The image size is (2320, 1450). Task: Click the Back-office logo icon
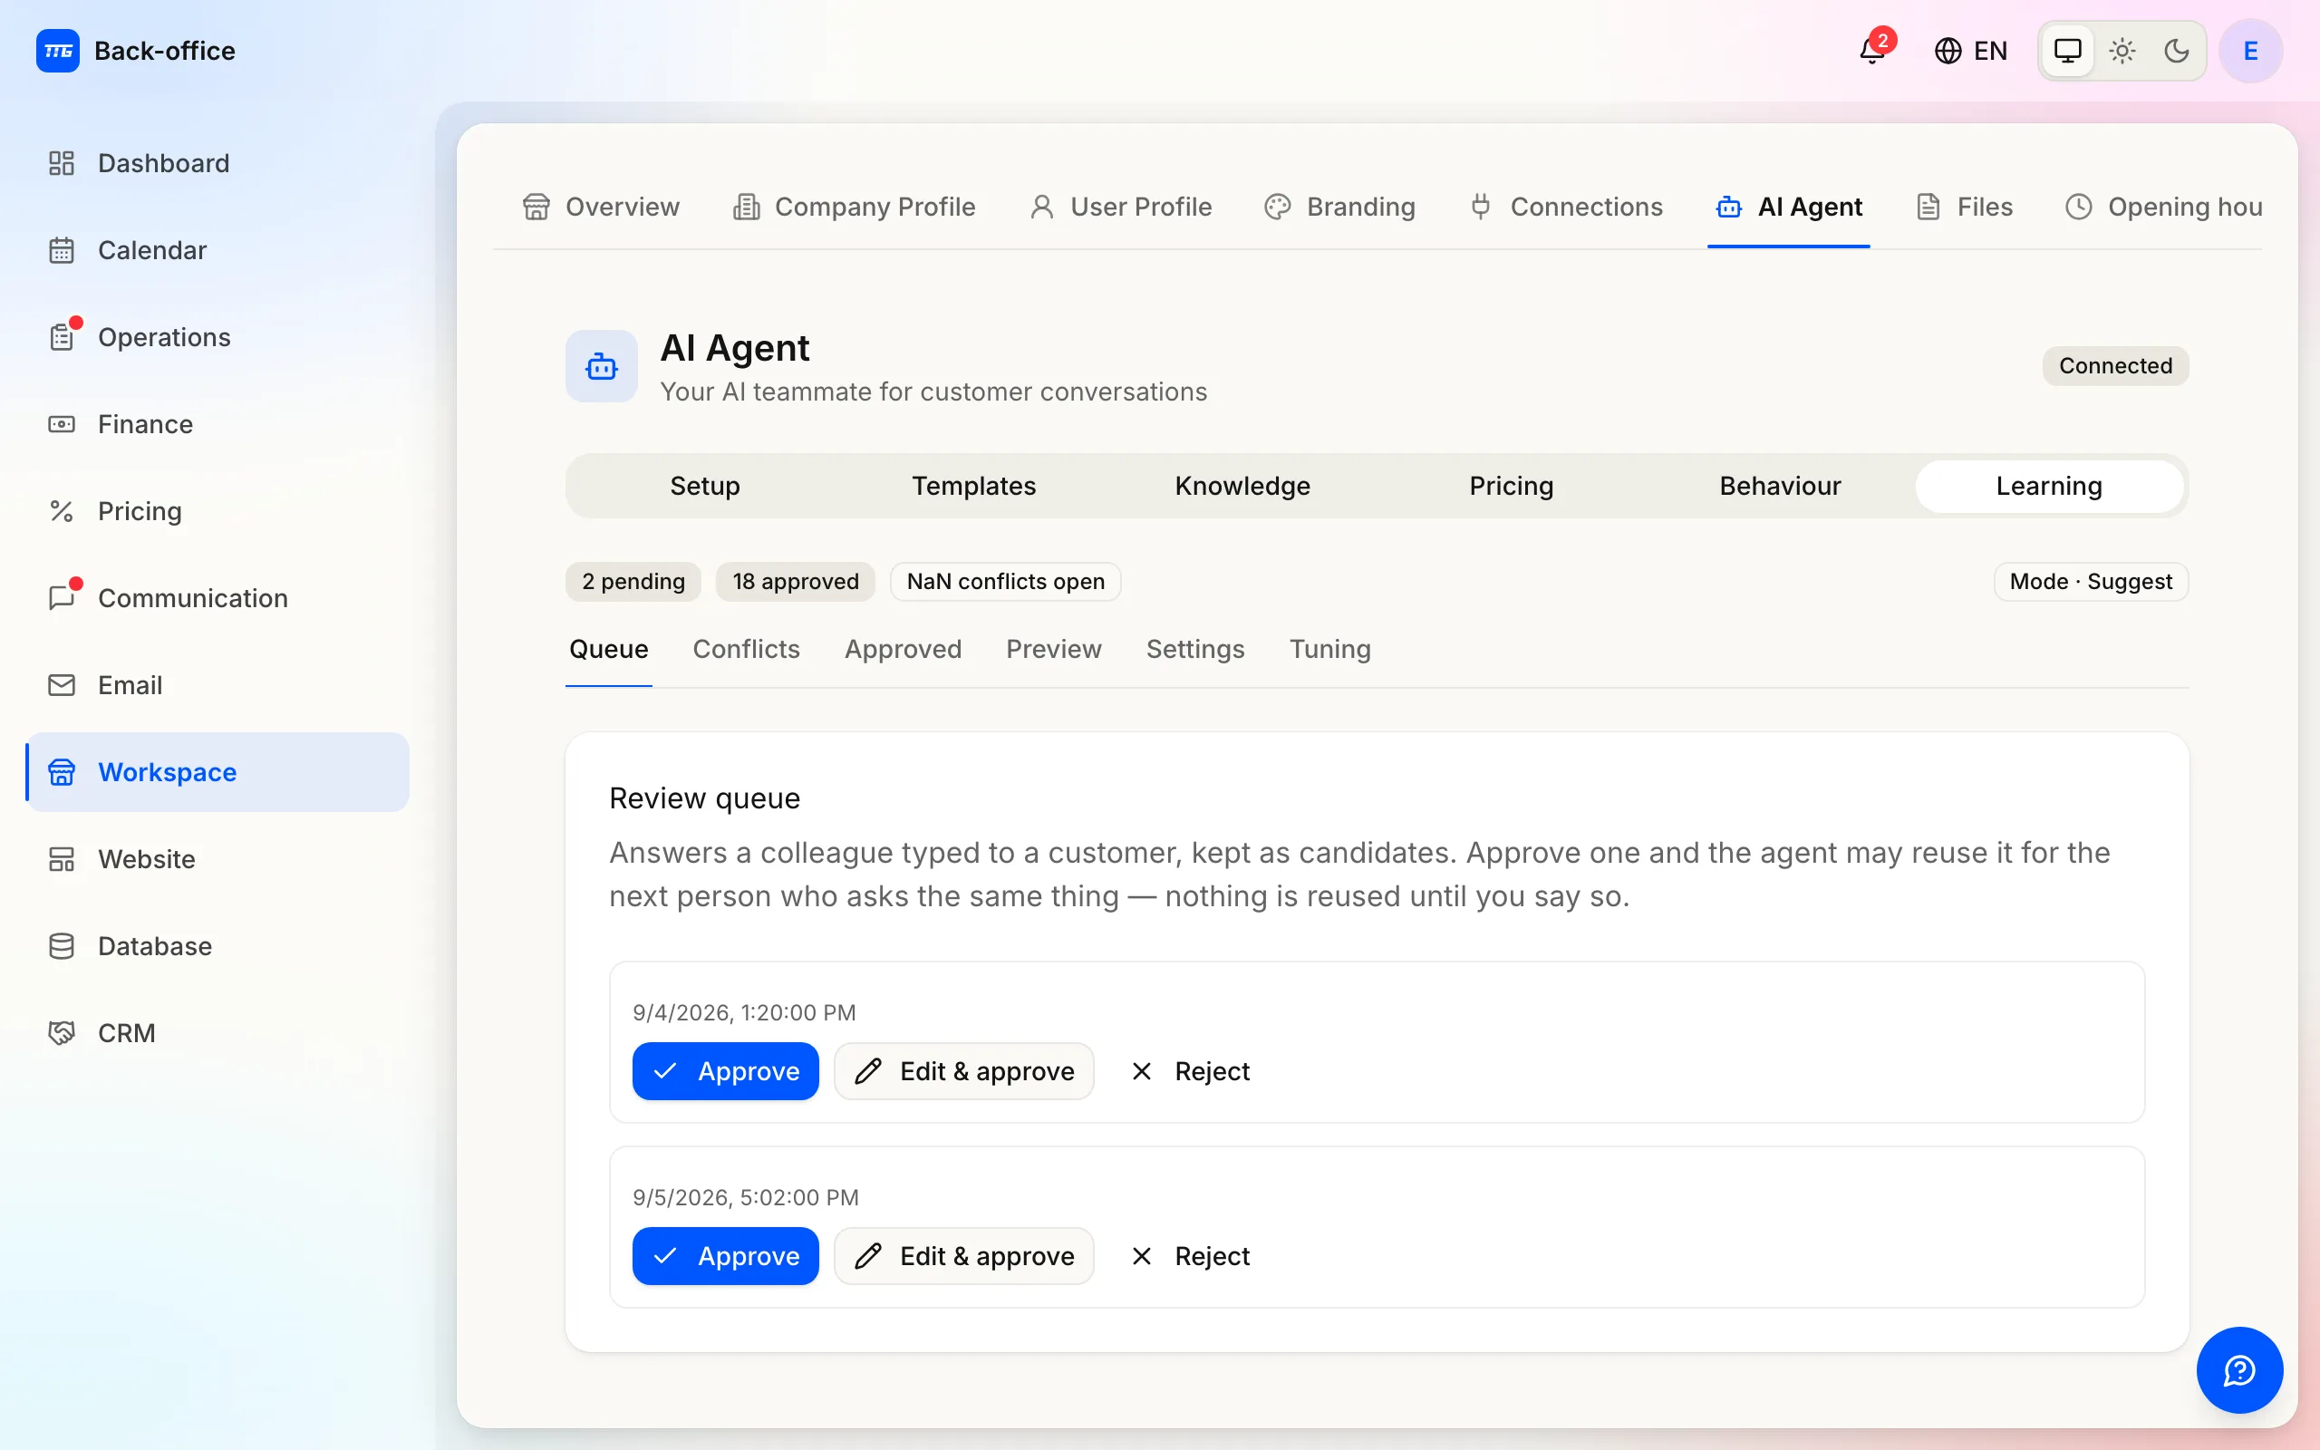(x=57, y=51)
